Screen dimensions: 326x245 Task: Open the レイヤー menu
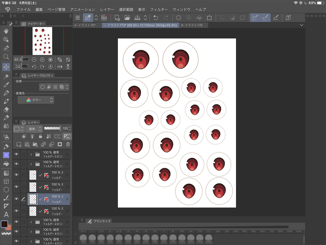pos(107,9)
